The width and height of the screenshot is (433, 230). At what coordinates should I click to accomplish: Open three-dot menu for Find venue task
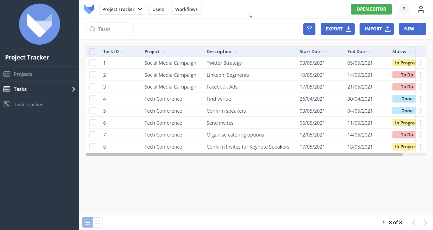pyautogui.click(x=420, y=99)
